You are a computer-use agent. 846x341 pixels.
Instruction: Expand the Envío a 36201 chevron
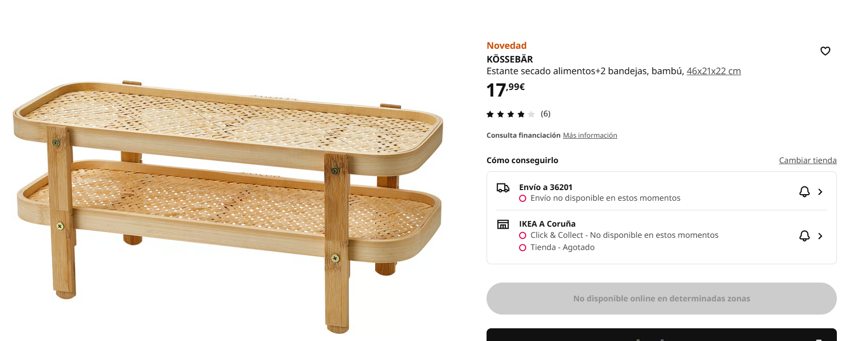point(820,192)
